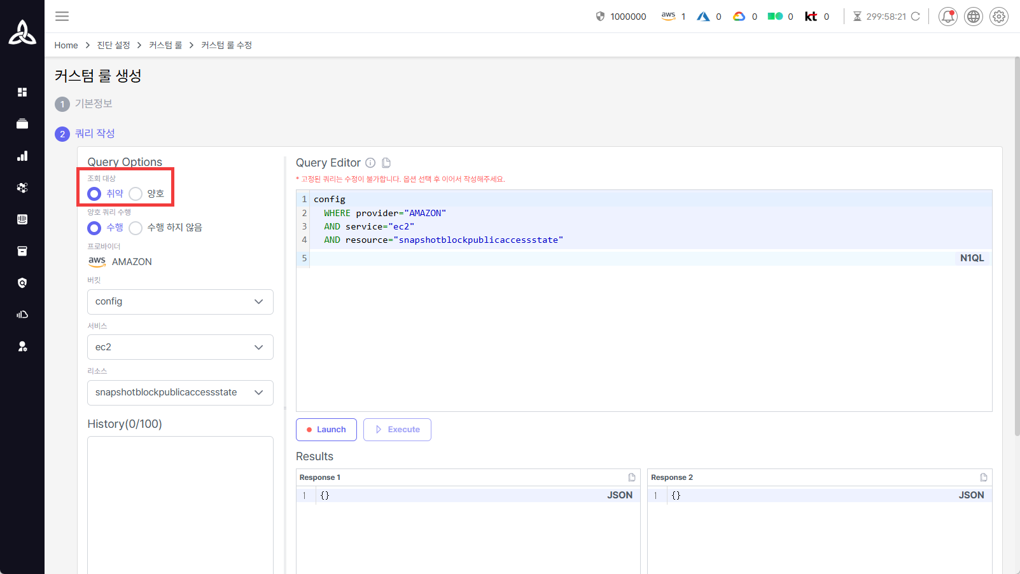Open the hamburger menu at top left
1020x574 pixels.
[62, 17]
